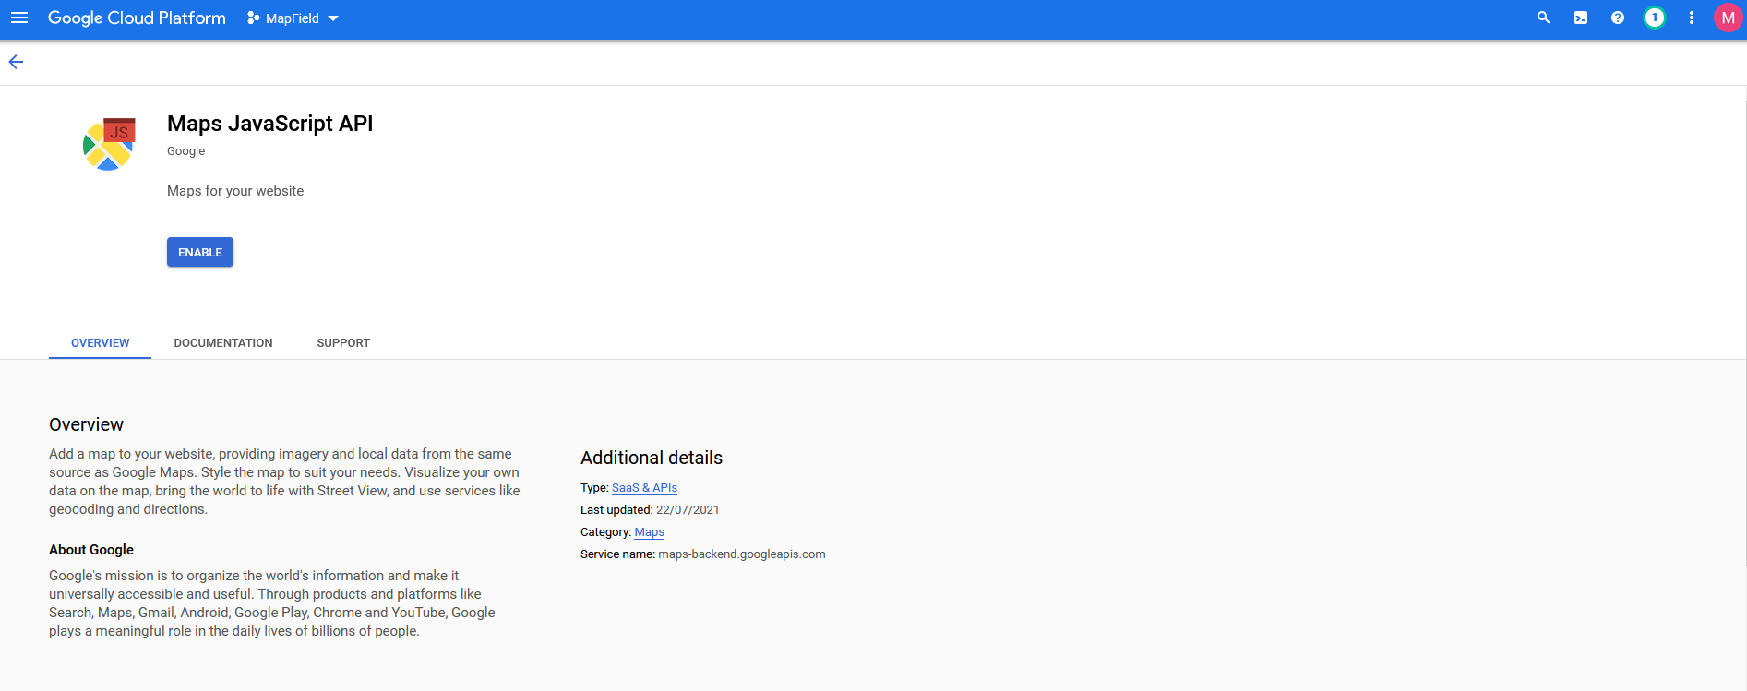1747x691 pixels.
Task: Click the About Google heading
Action: [x=91, y=550]
